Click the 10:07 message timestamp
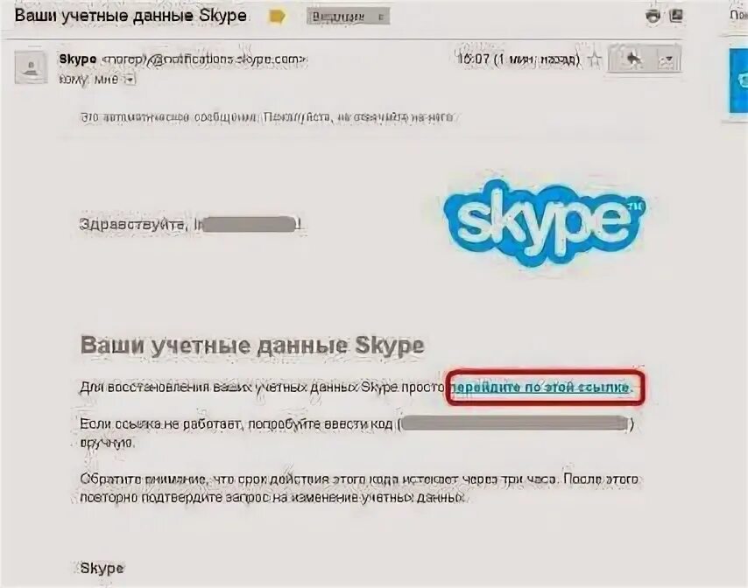Viewport: 748px width, 588px height. click(x=519, y=59)
